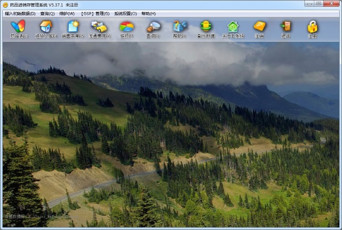Open the 维护(W) menu
Image resolution: width=342 pixels, height=230 pixels.
[67, 13]
